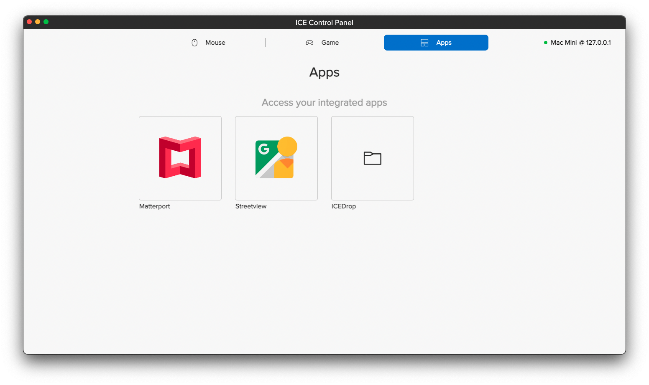Click the ICE Control Panel title bar

coord(324,23)
